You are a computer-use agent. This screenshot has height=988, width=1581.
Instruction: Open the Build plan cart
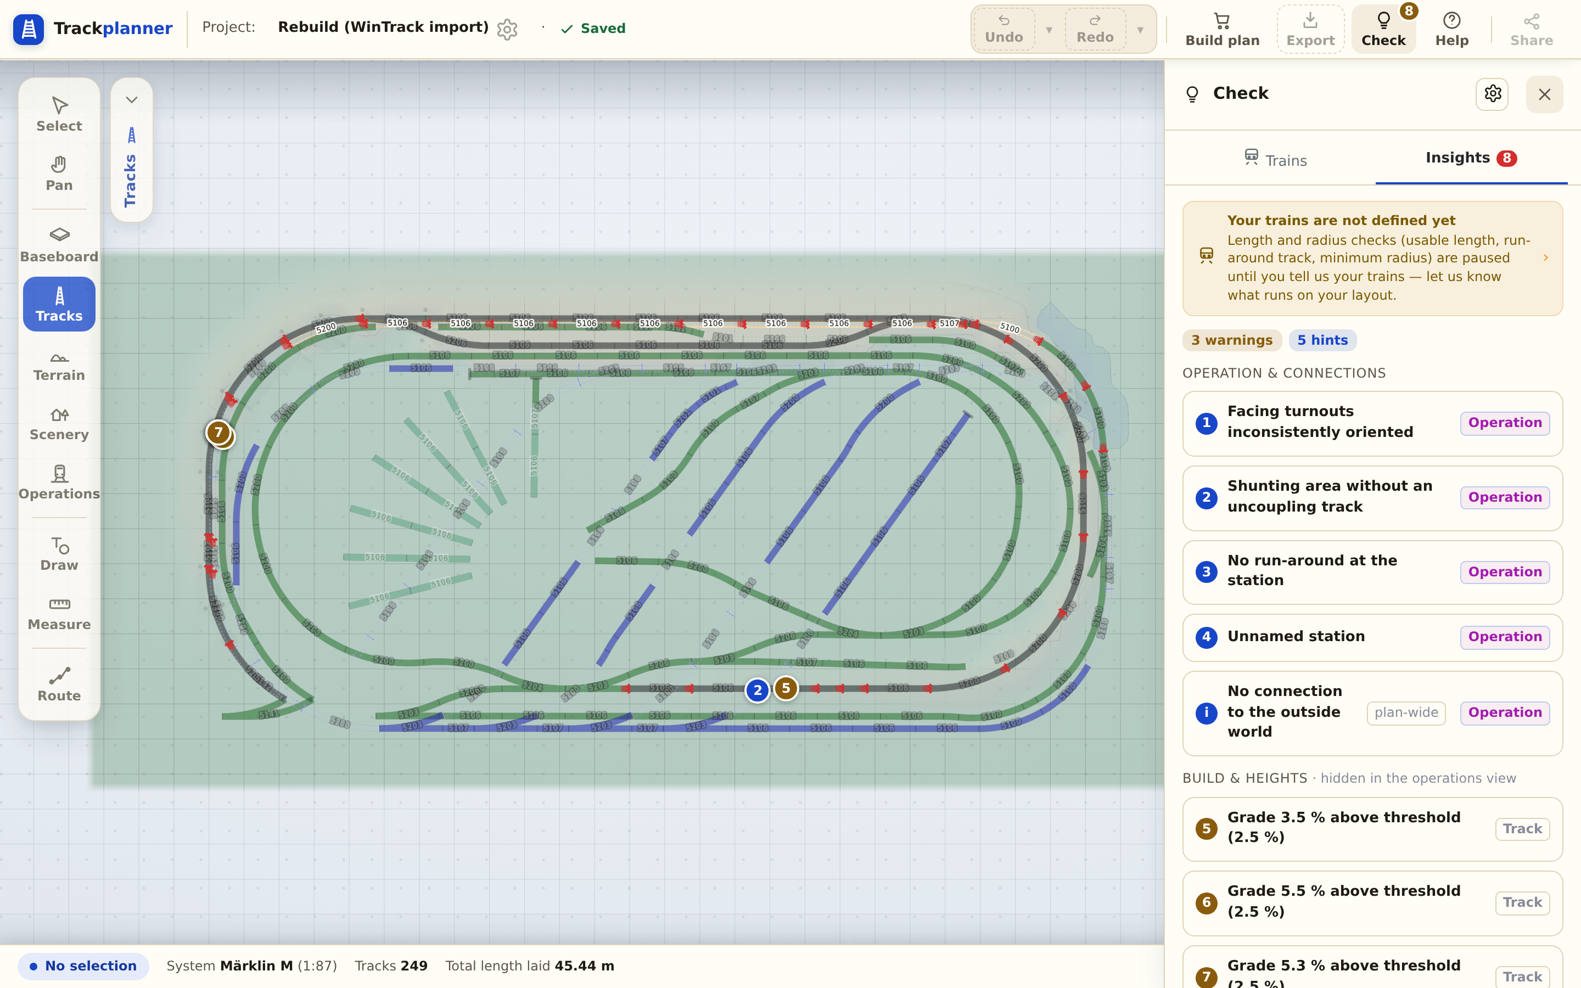(1223, 30)
